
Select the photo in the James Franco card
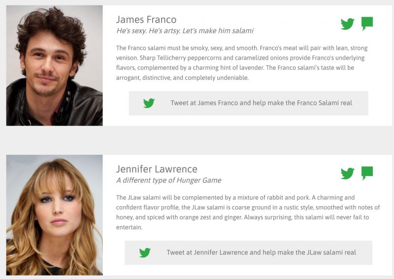point(55,65)
